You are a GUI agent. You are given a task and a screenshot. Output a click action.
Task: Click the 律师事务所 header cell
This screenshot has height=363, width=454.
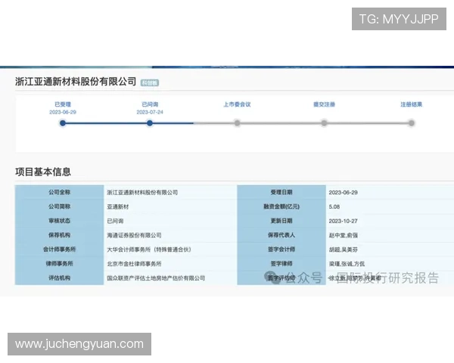coord(59,263)
